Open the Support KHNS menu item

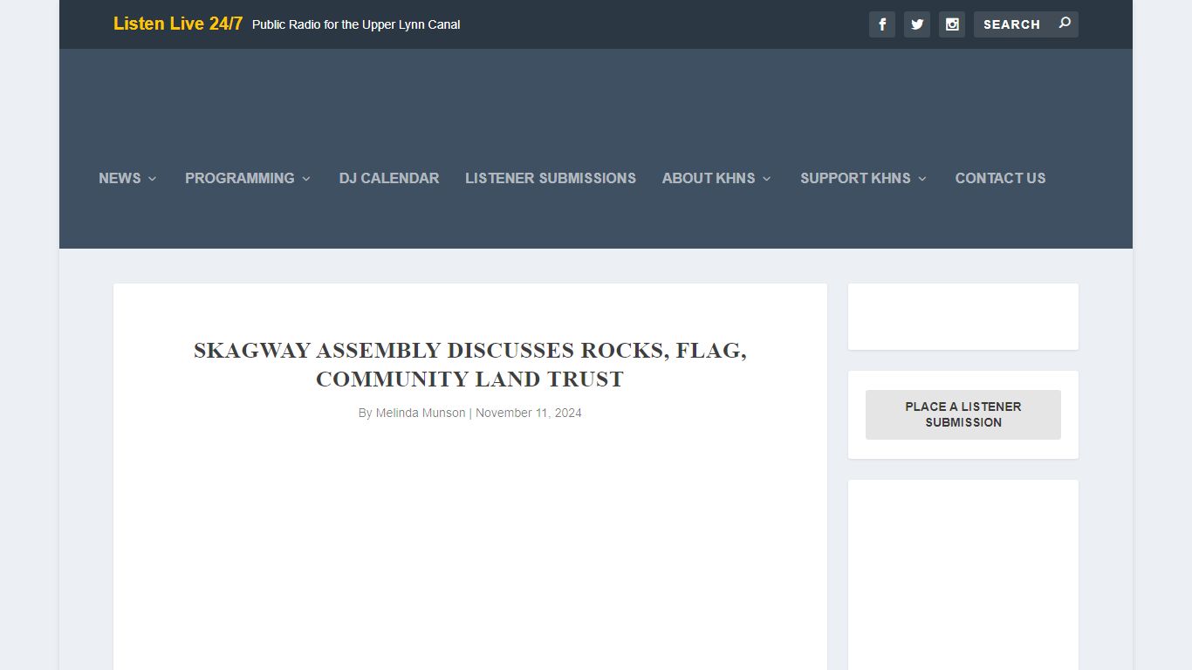click(x=855, y=178)
